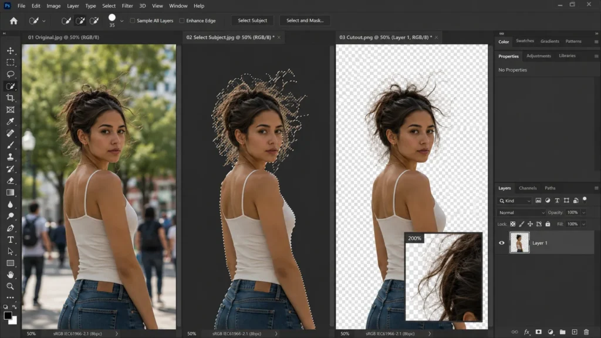601x338 pixels.
Task: Toggle Lock all padlock icon
Action: 548,224
